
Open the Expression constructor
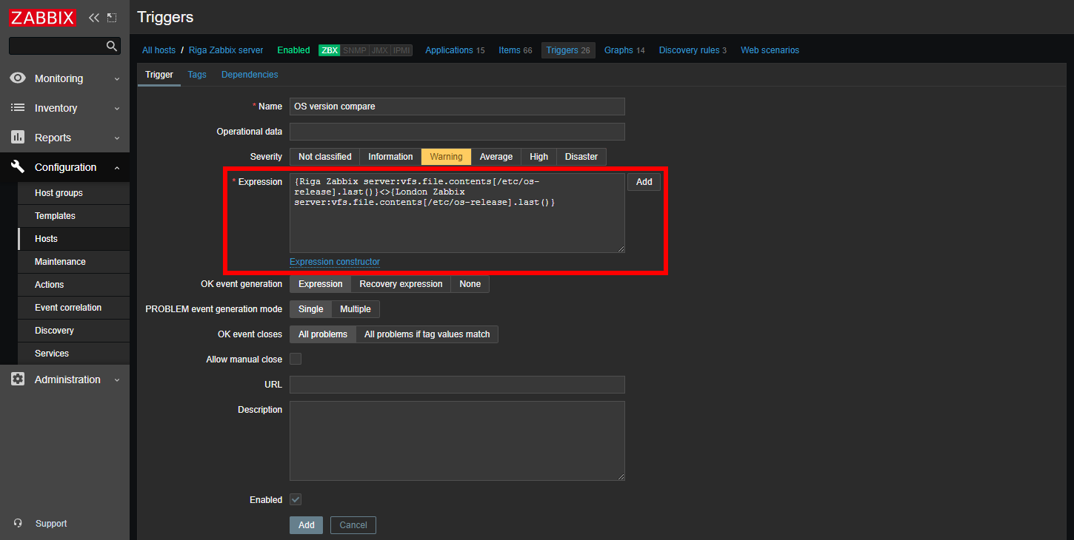coord(333,261)
